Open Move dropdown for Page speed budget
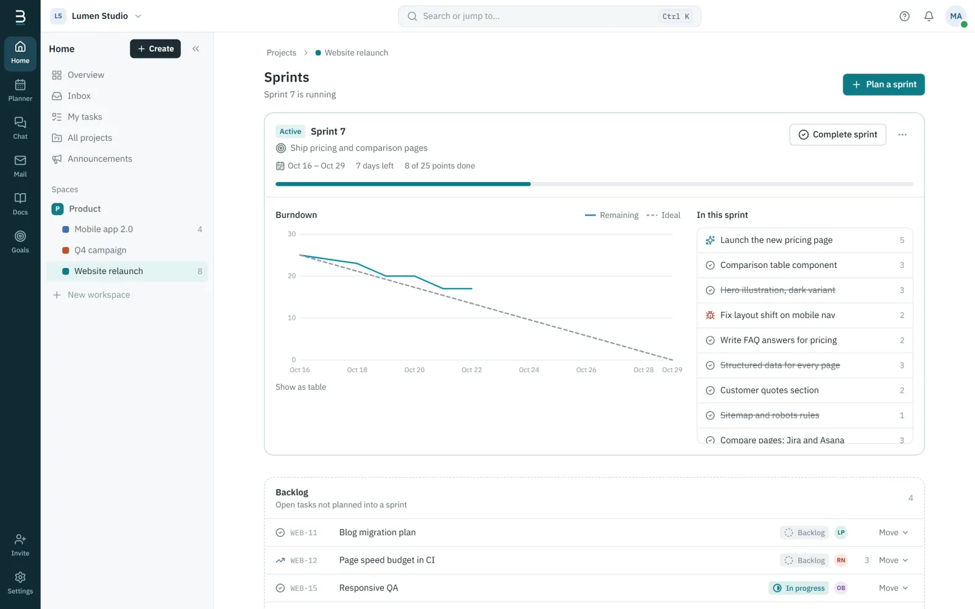 click(893, 560)
